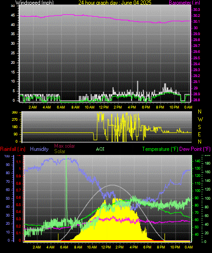The height and width of the screenshot is (253, 212).
Task: Click the 'W' wind direction letter
Action: tap(200, 119)
